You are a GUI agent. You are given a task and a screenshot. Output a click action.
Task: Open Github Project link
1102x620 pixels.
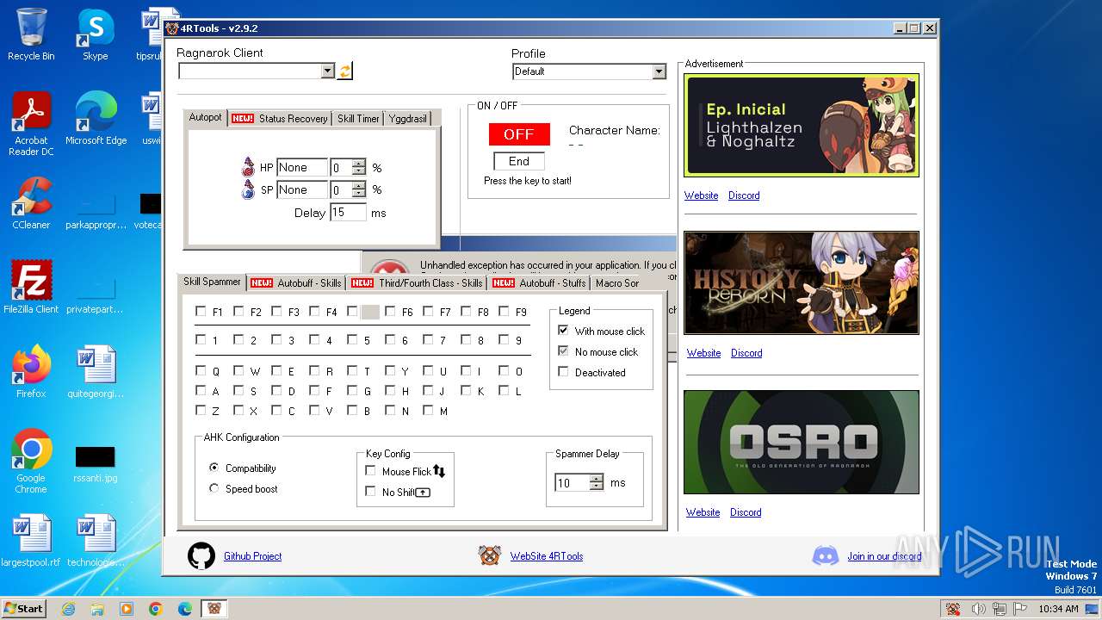pos(253,556)
